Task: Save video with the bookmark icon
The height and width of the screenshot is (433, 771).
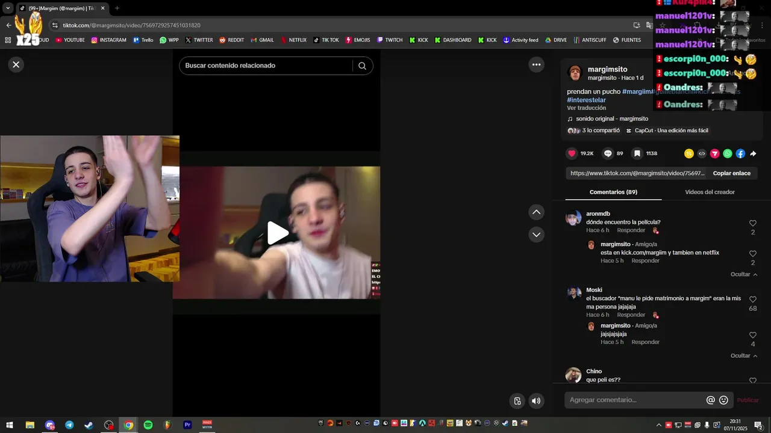Action: tap(637, 153)
